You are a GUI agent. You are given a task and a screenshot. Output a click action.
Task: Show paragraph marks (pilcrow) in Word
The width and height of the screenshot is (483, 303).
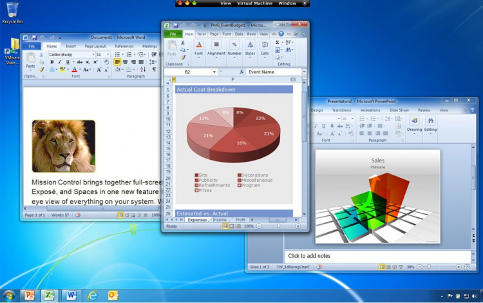pyautogui.click(x=154, y=70)
